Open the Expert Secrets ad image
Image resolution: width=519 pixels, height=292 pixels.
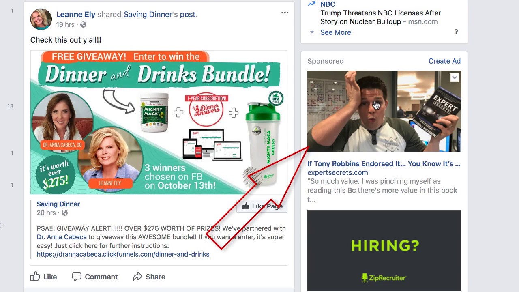pos(384,111)
